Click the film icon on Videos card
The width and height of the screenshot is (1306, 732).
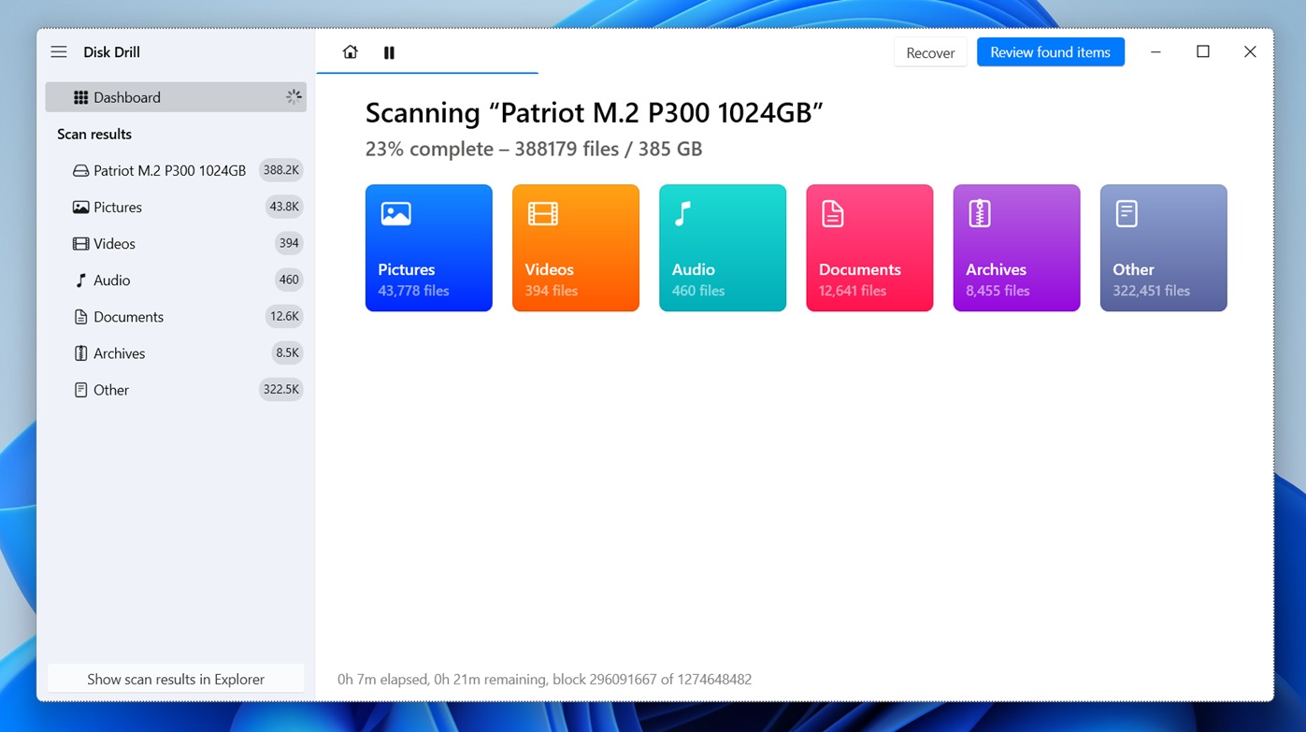pyautogui.click(x=543, y=214)
